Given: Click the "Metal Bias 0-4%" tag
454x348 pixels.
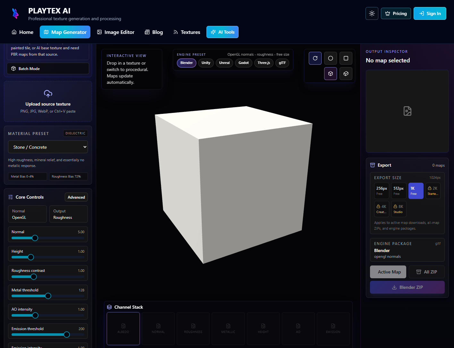Looking at the screenshot, I should [x=27, y=177].
